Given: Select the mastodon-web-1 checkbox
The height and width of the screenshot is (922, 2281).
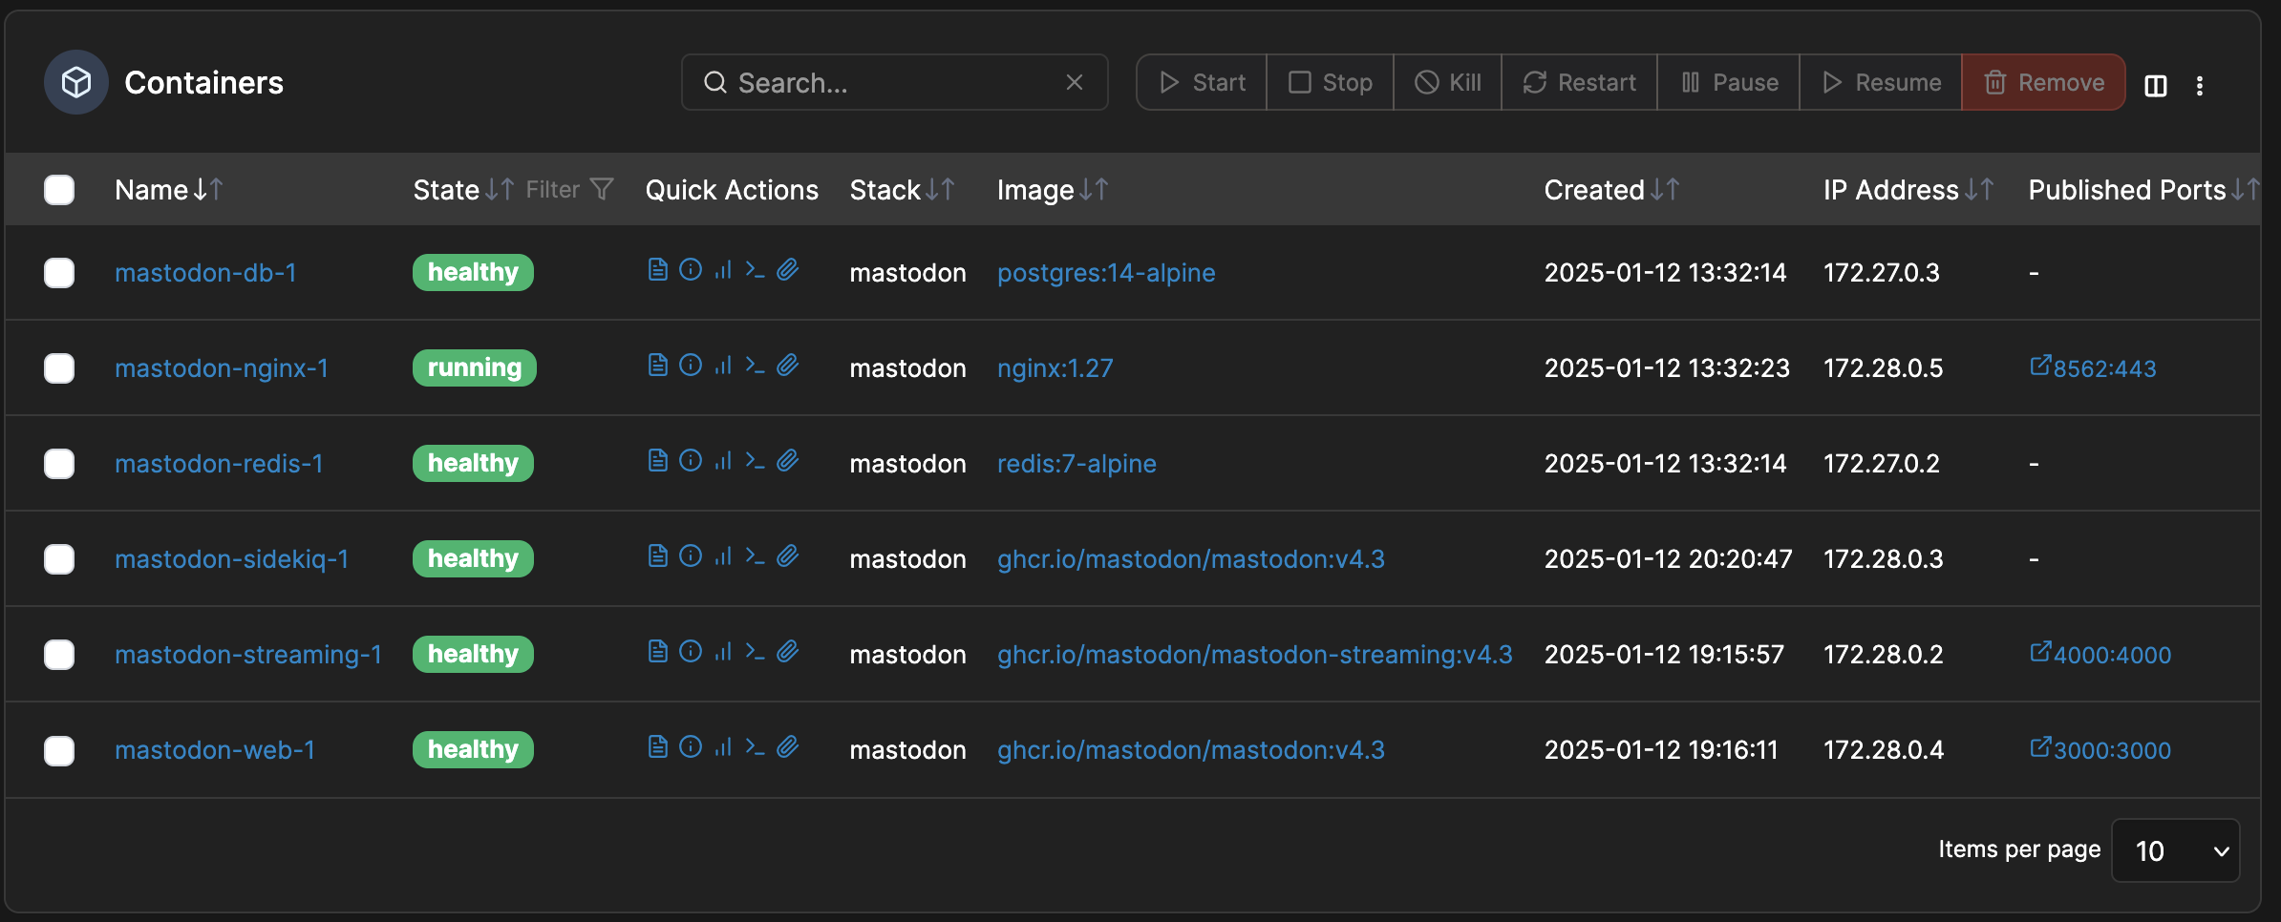Looking at the screenshot, I should click(x=59, y=751).
